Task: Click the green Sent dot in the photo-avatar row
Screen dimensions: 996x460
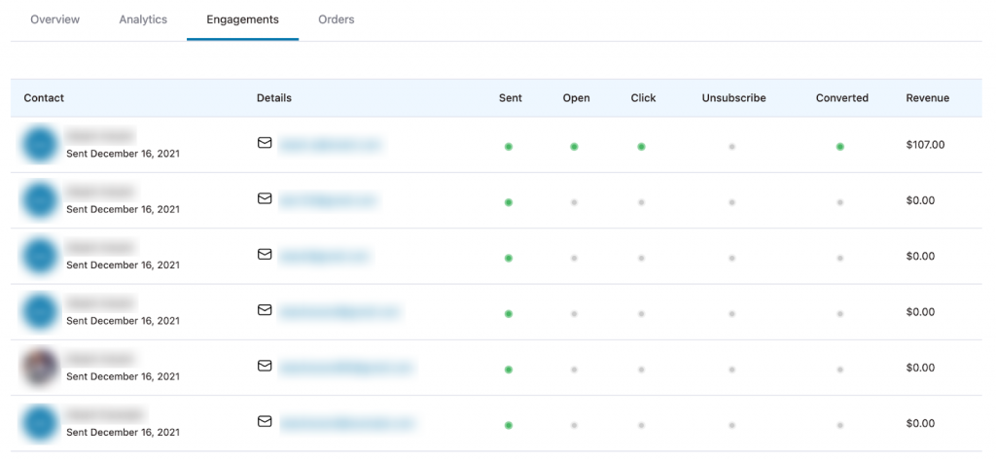Action: click(x=508, y=370)
